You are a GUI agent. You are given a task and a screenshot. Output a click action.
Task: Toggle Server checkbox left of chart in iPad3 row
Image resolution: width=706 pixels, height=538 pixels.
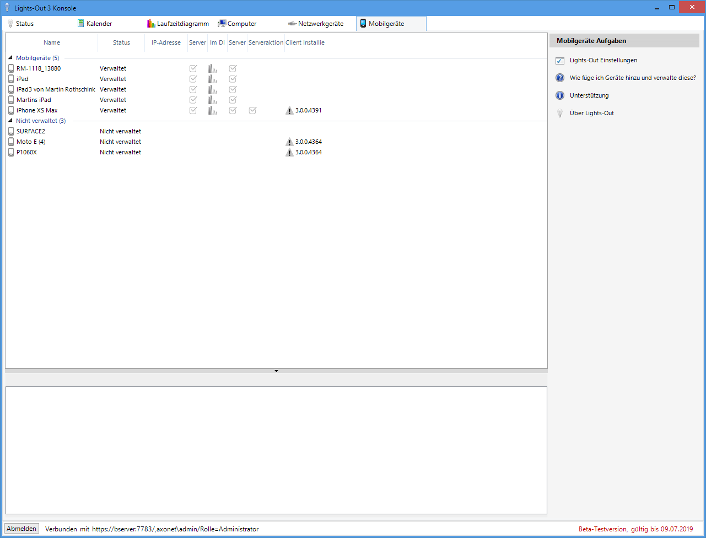click(x=193, y=89)
